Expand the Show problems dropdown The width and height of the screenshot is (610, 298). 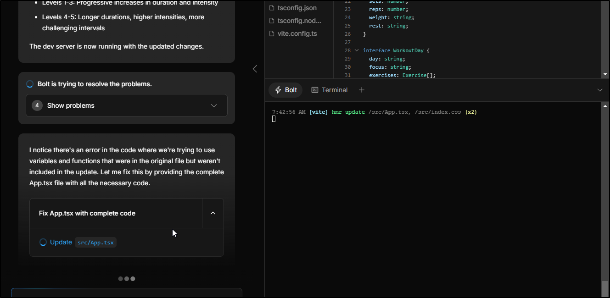coord(127,105)
